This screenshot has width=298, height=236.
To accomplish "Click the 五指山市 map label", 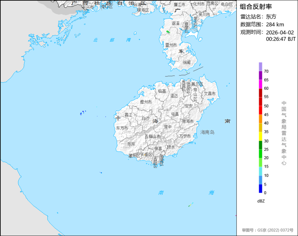I will pyautogui.click(x=152, y=136).
